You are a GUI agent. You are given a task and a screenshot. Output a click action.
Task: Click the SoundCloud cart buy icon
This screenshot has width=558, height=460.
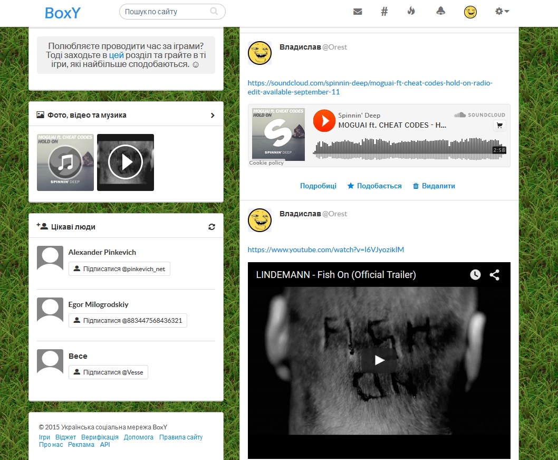(499, 126)
